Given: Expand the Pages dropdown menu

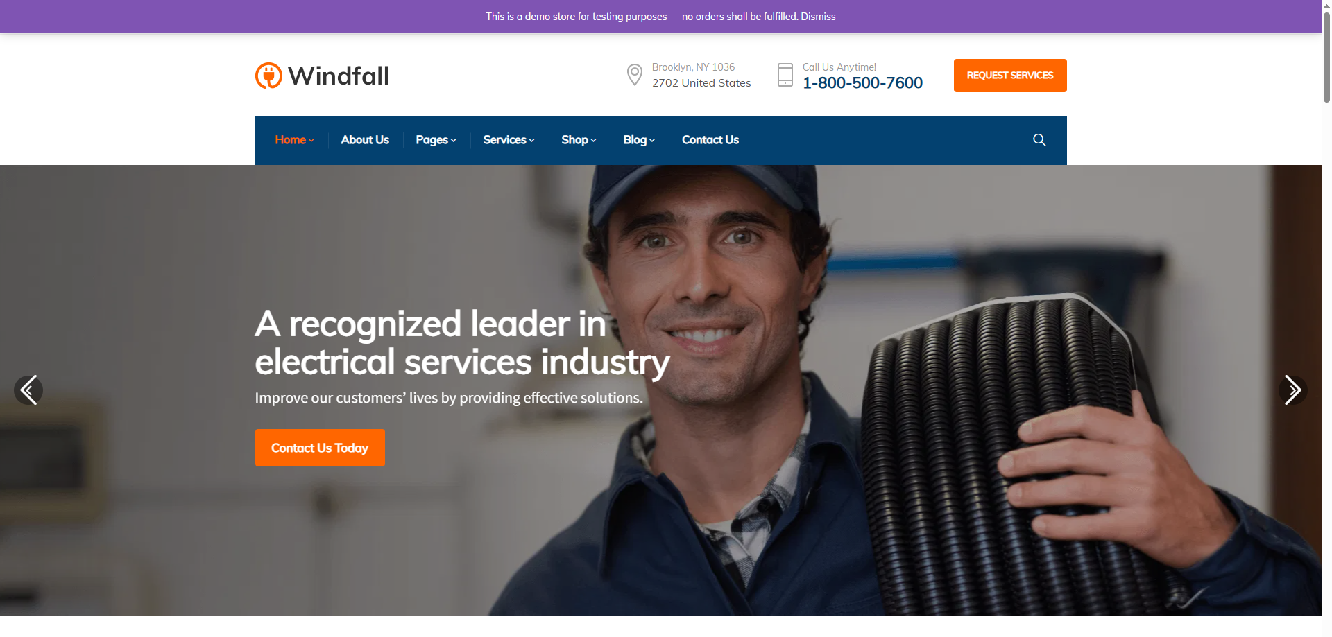Looking at the screenshot, I should [436, 140].
